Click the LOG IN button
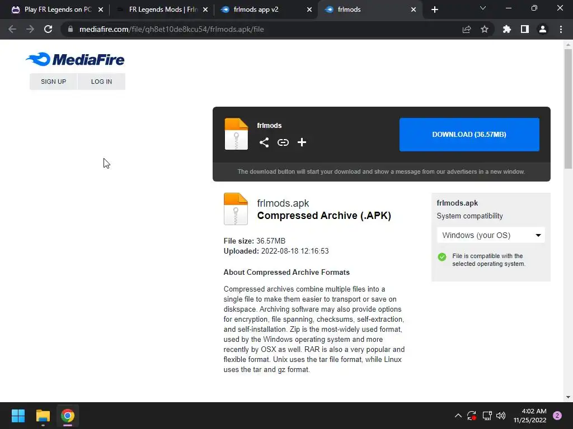Viewport: 573px width, 429px height. pos(102,82)
